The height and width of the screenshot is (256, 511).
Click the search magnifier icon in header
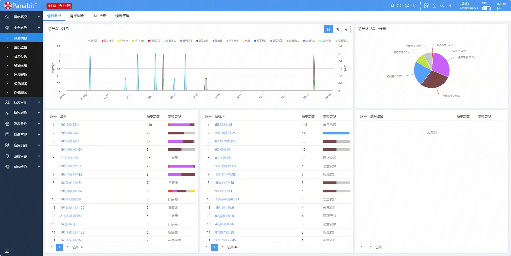(392, 6)
